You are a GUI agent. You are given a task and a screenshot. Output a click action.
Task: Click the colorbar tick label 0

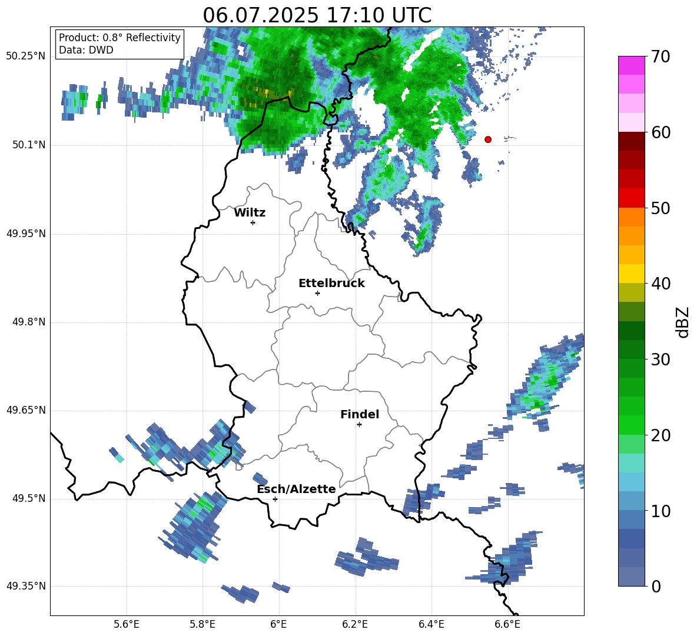[x=656, y=587]
